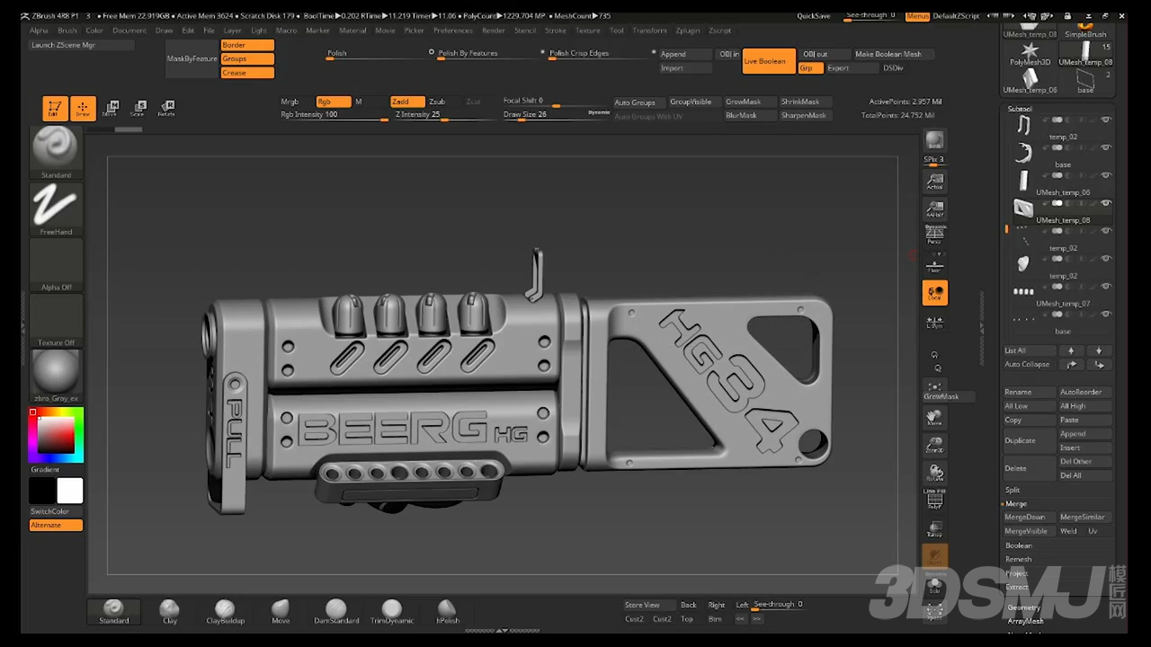Open the Document menu
Viewport: 1151px width, 647px height.
point(129,31)
